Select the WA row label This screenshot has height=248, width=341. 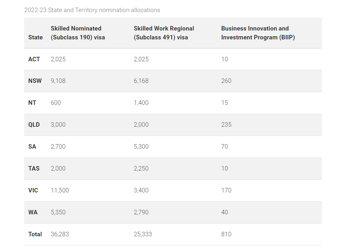pos(33,212)
